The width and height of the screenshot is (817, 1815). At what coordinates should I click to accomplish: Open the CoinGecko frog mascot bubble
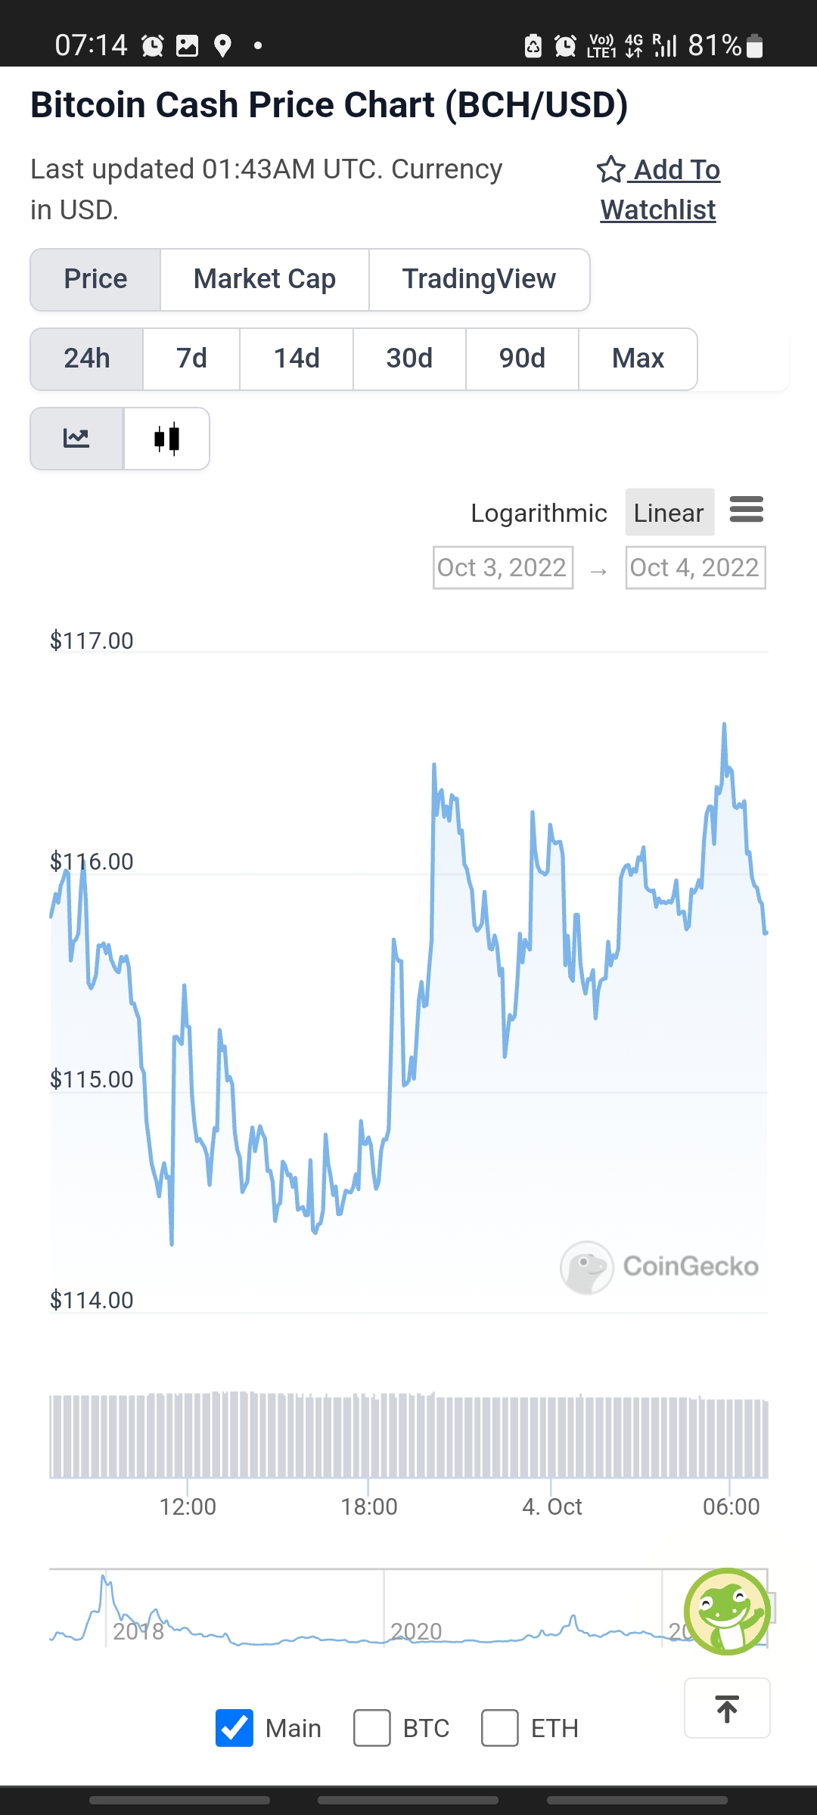pyautogui.click(x=727, y=1611)
